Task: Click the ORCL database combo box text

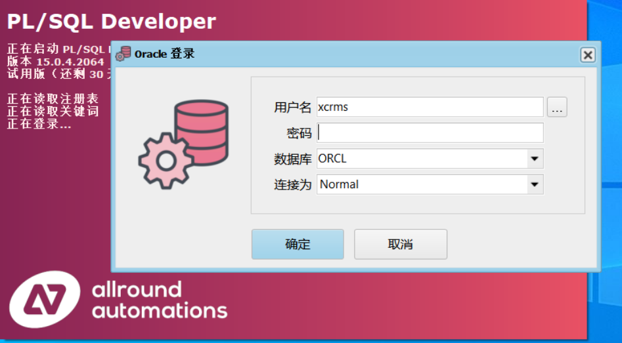Action: tap(332, 159)
